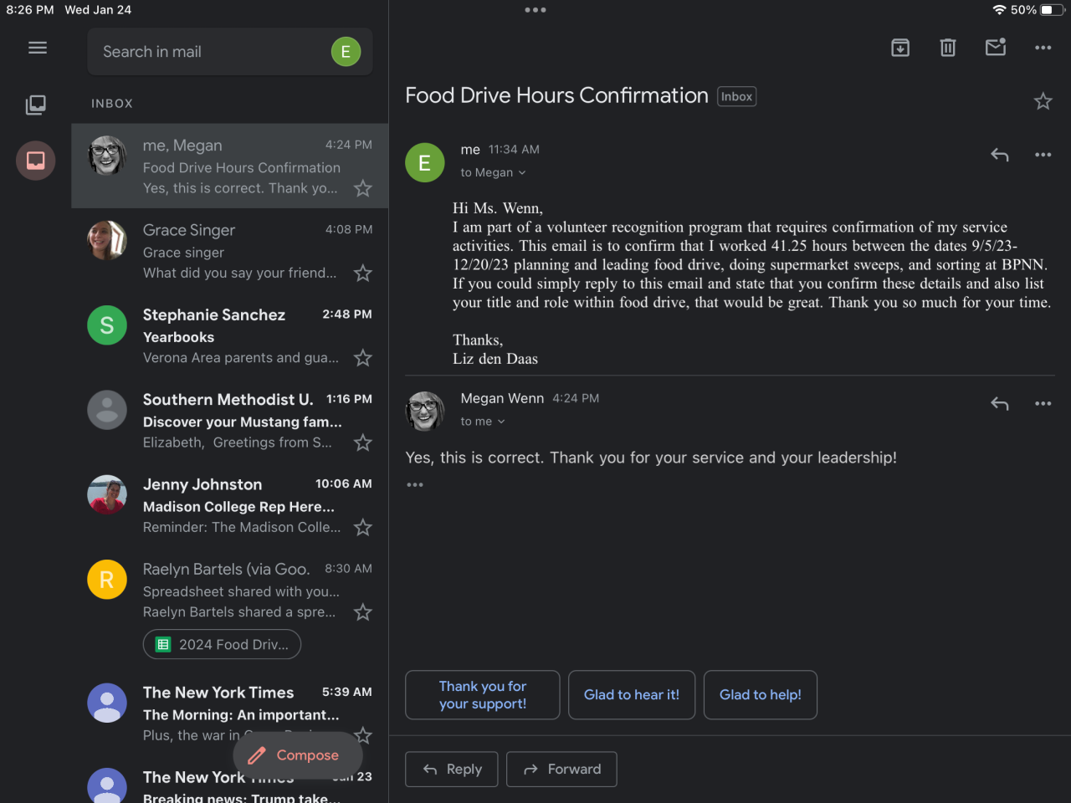Viewport: 1071px width, 803px height.
Task: Open more options for Megan Wenn's message
Action: pyautogui.click(x=1043, y=404)
